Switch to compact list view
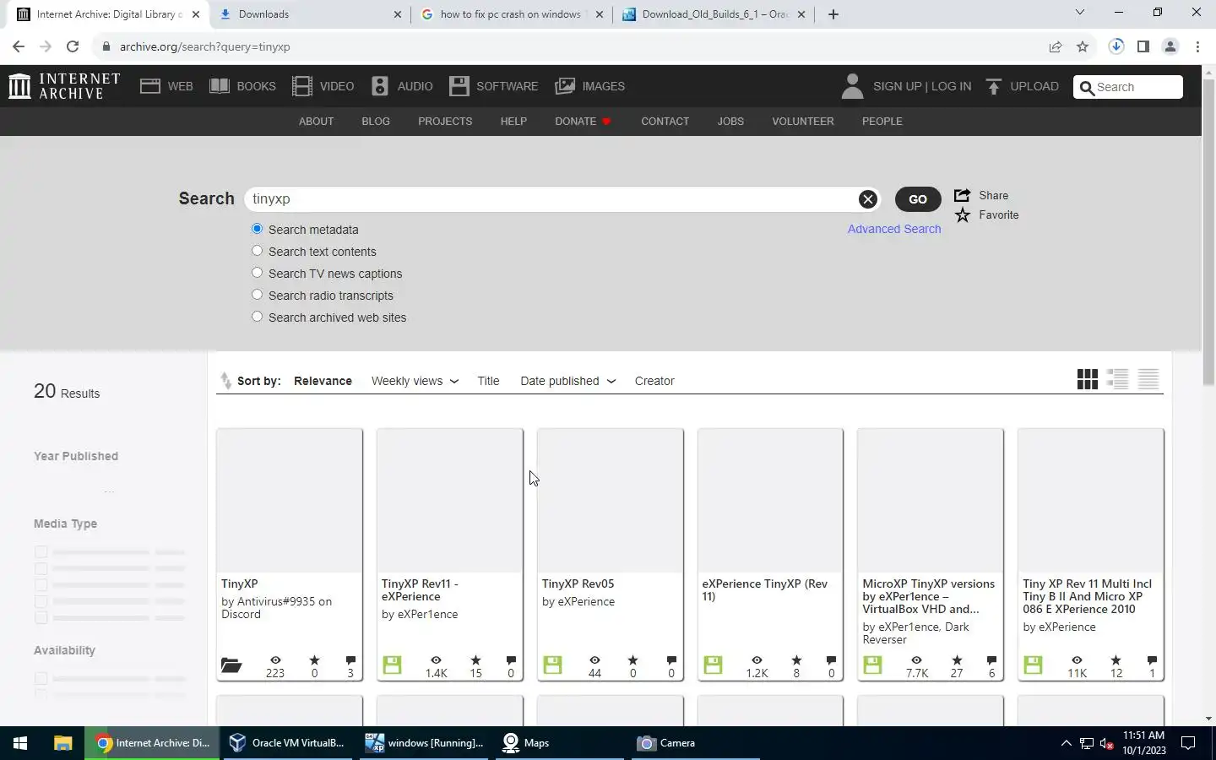This screenshot has height=760, width=1216. [1148, 379]
